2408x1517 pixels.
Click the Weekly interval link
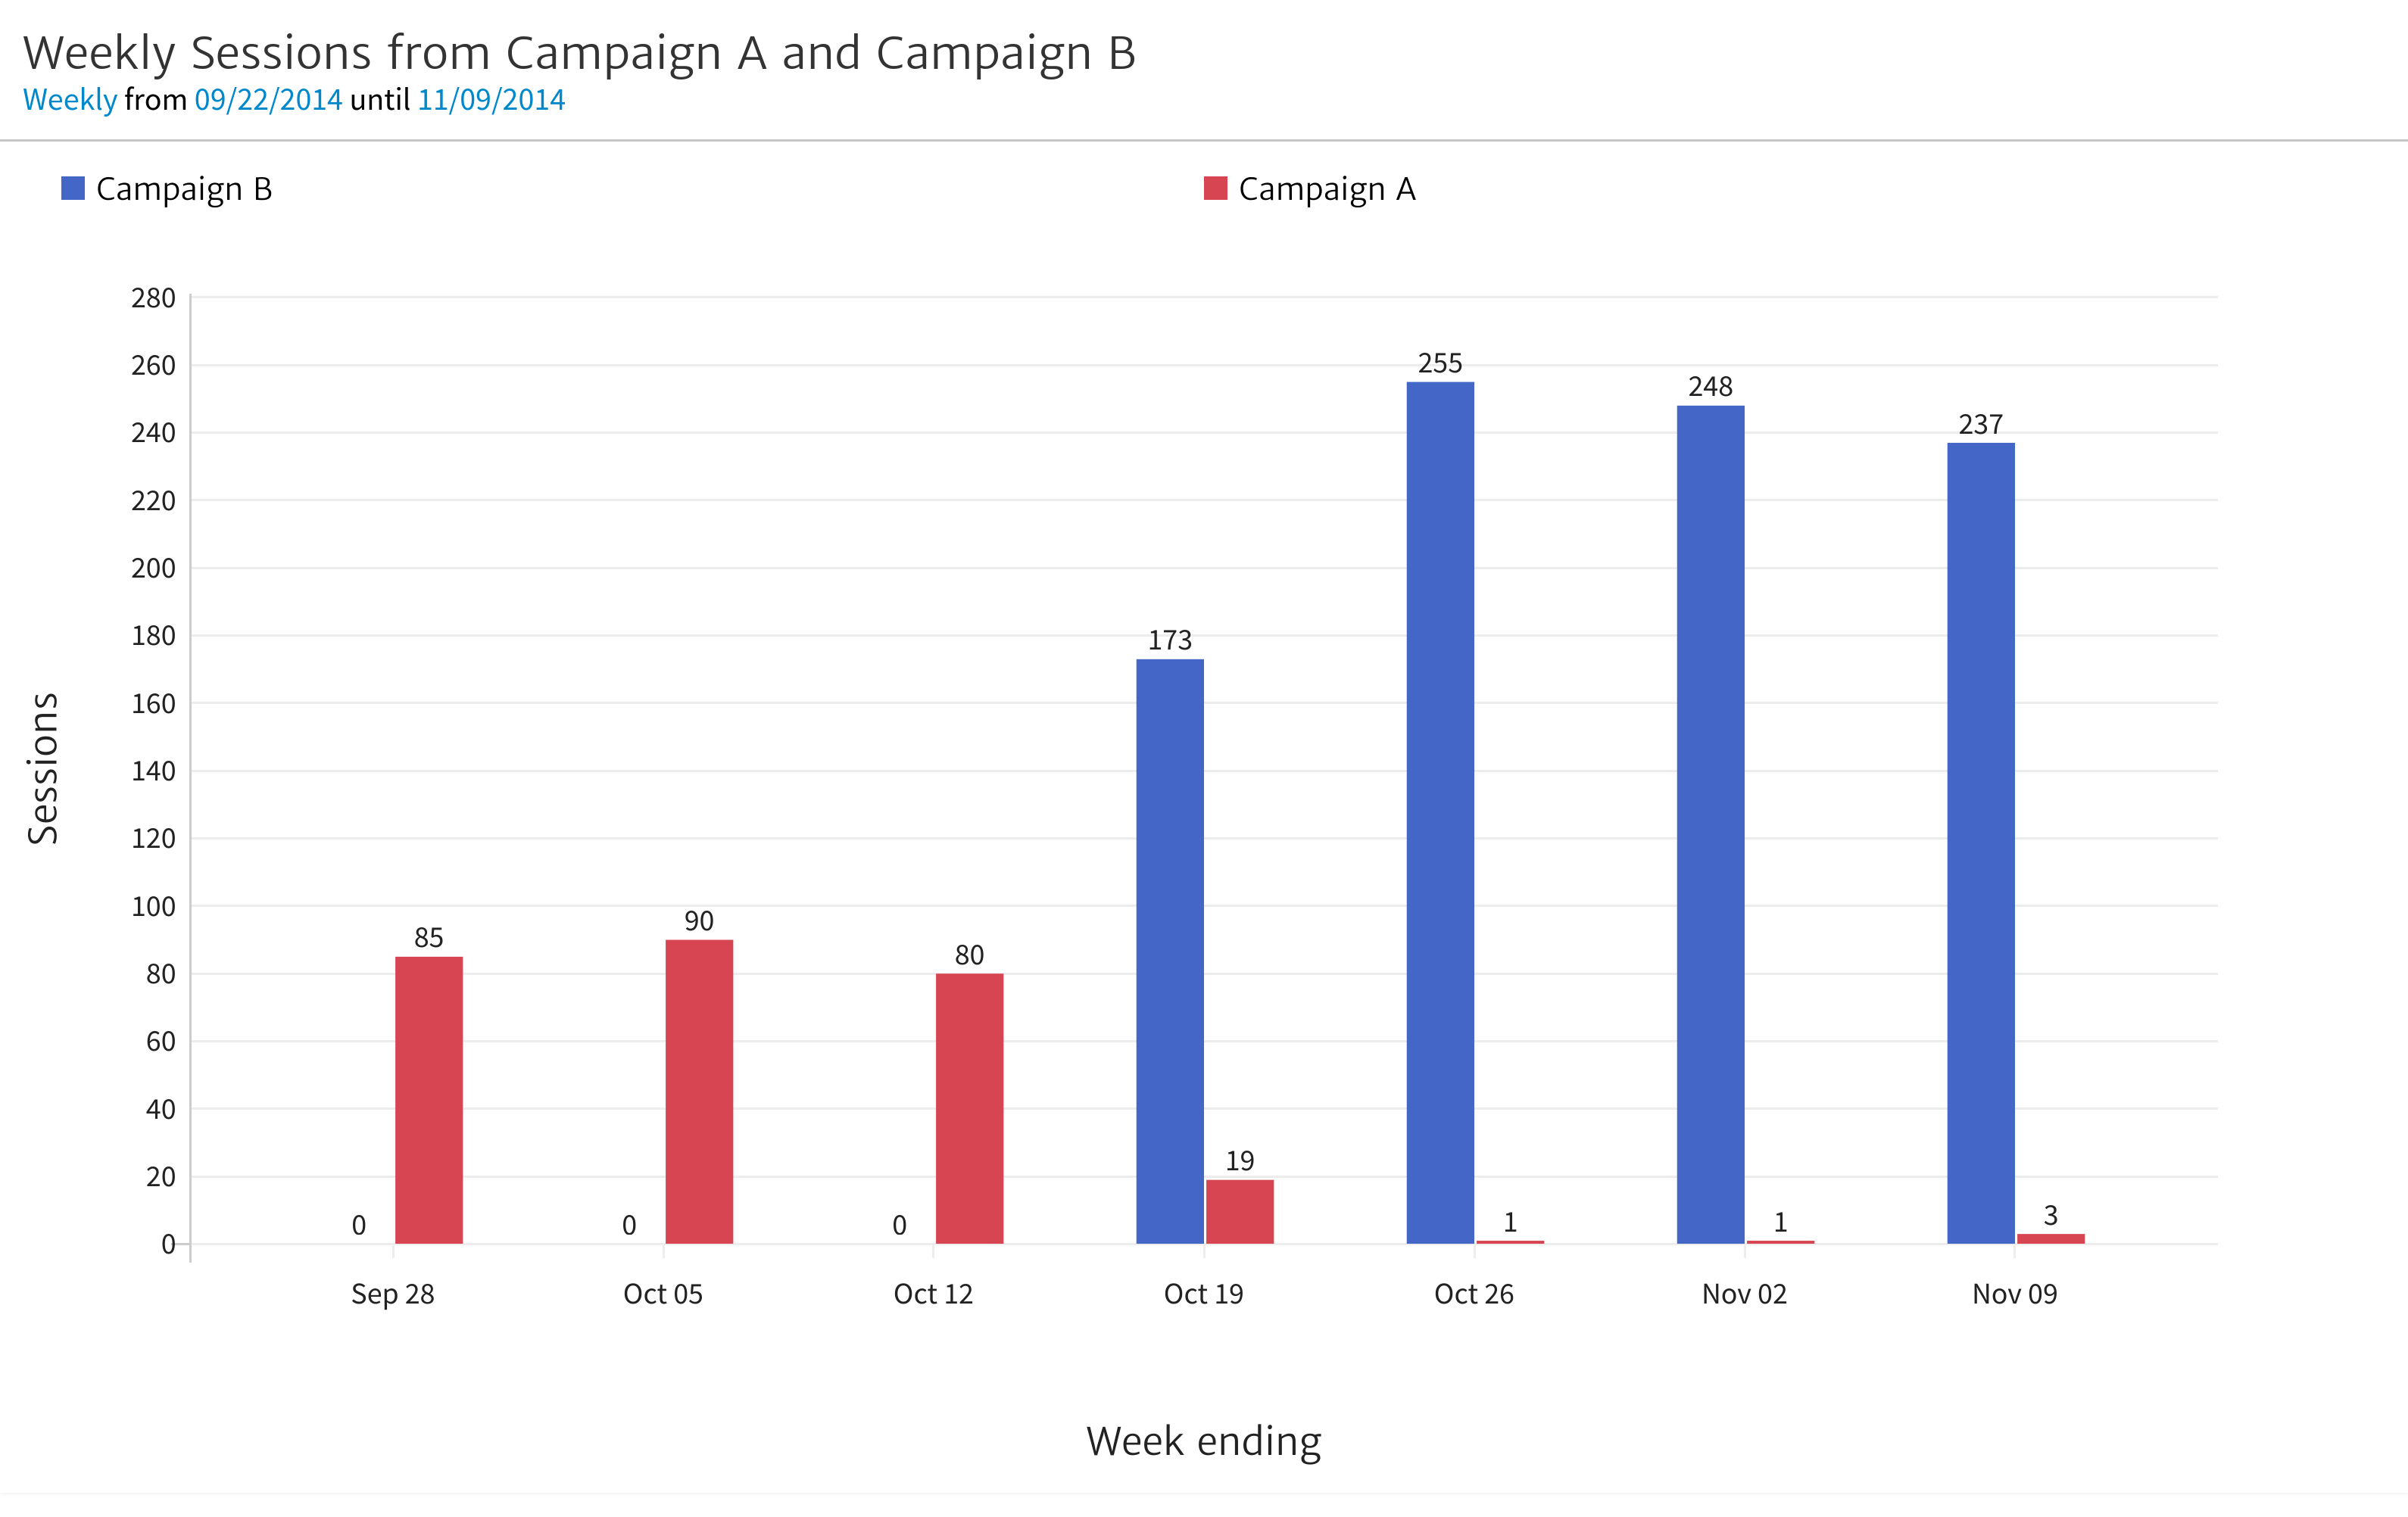tap(70, 100)
